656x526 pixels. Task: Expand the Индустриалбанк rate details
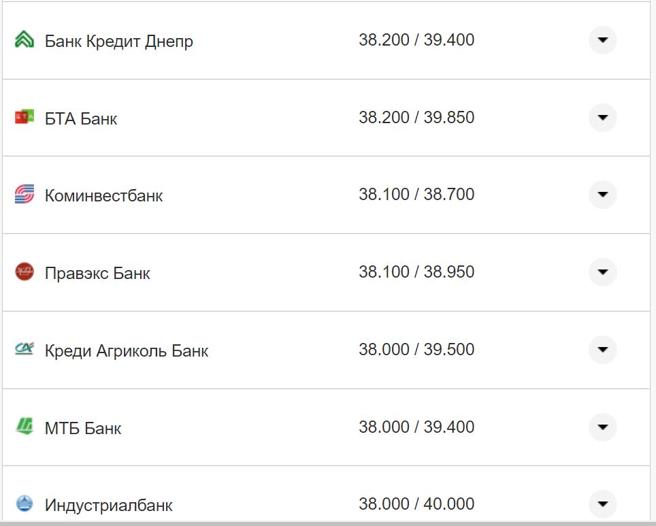[602, 504]
